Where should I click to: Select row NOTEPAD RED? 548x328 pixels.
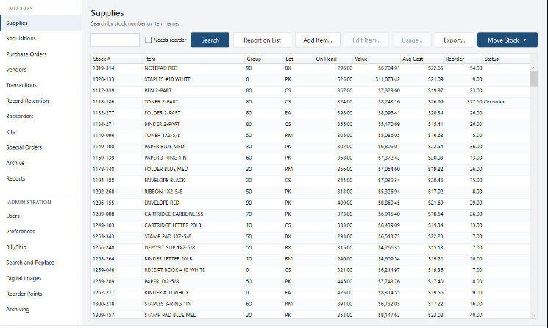click(310, 68)
